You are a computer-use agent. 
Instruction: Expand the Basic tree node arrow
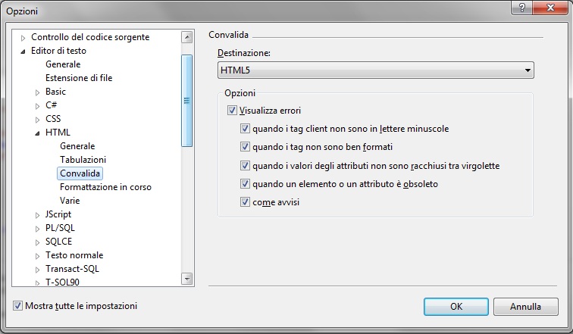(37, 92)
